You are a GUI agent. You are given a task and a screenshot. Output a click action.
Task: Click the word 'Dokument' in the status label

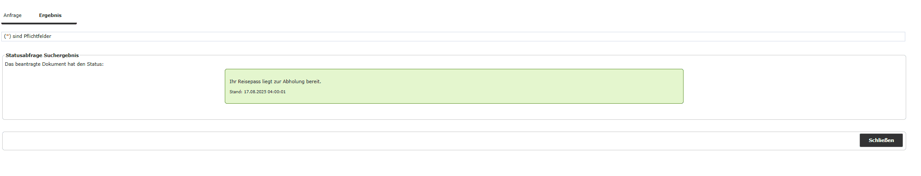(54, 64)
